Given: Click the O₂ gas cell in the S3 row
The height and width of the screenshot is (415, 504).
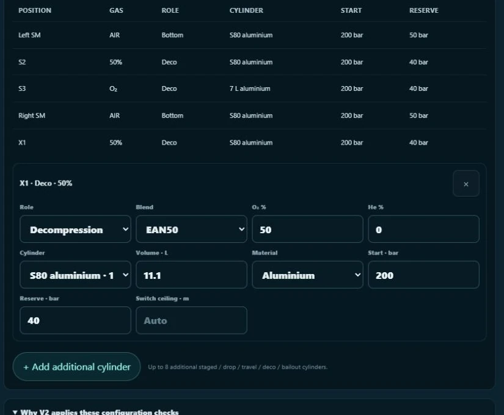Looking at the screenshot, I should click(x=113, y=88).
